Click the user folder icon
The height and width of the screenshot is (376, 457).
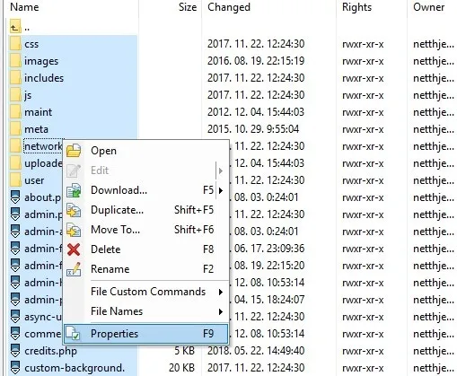15,180
